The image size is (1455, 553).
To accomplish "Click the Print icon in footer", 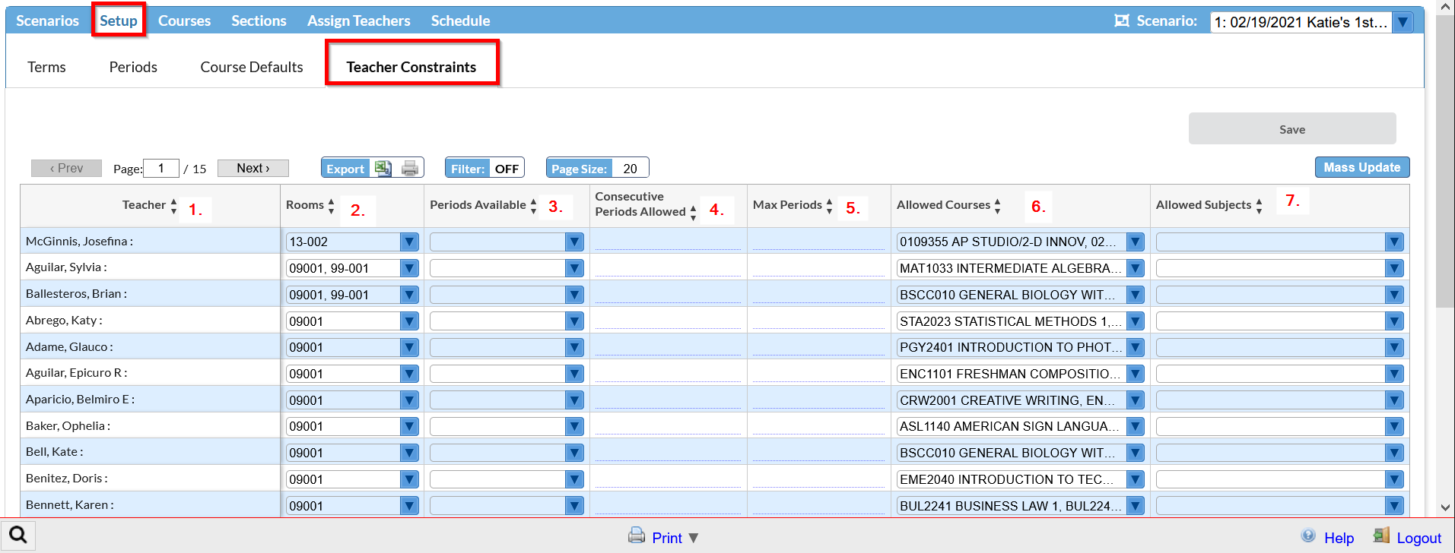I will click(x=637, y=536).
